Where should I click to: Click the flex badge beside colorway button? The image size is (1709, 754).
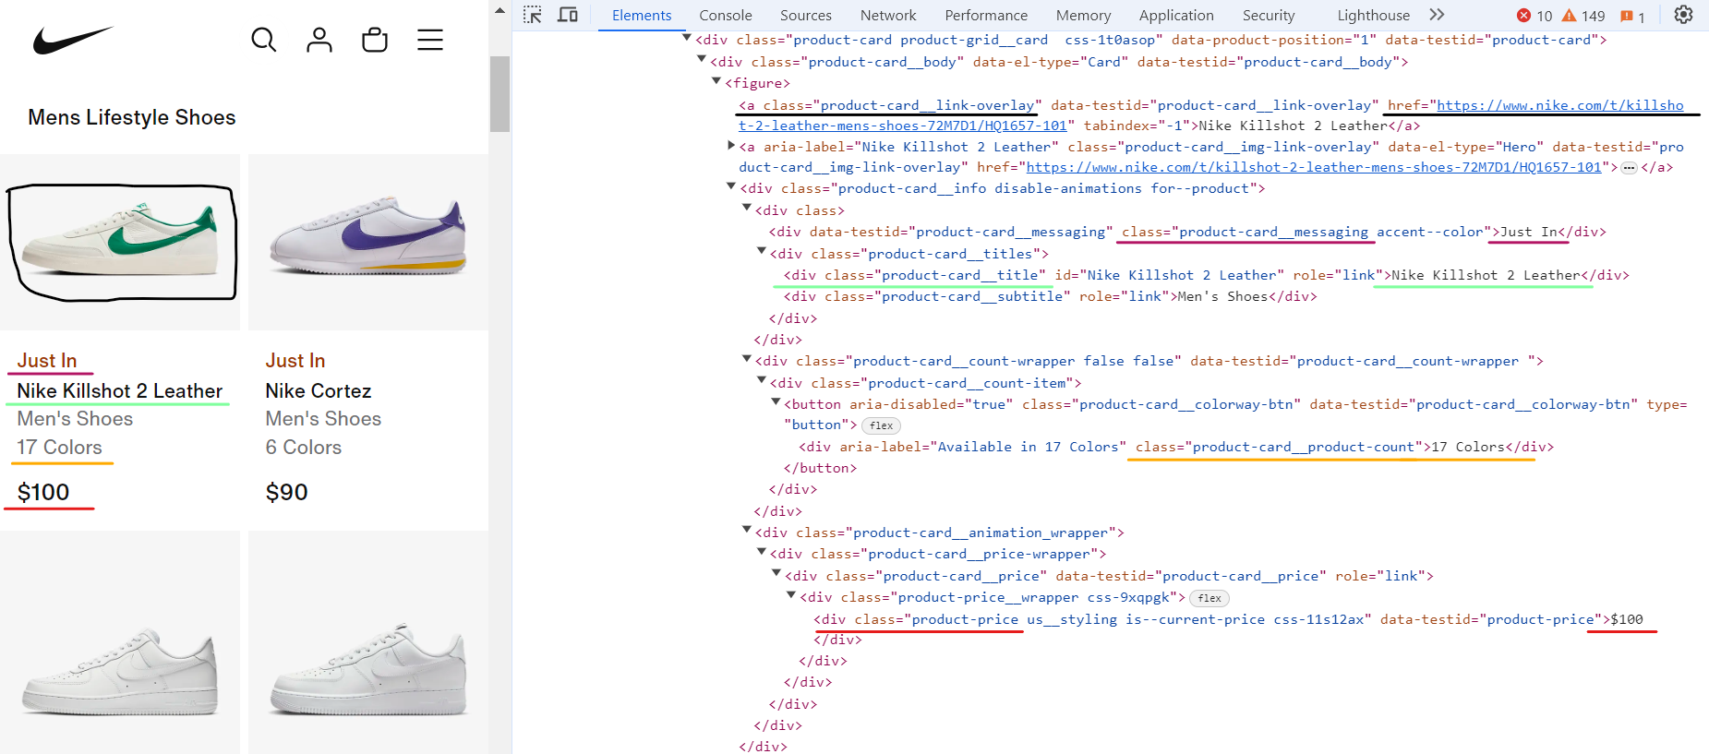point(881,425)
